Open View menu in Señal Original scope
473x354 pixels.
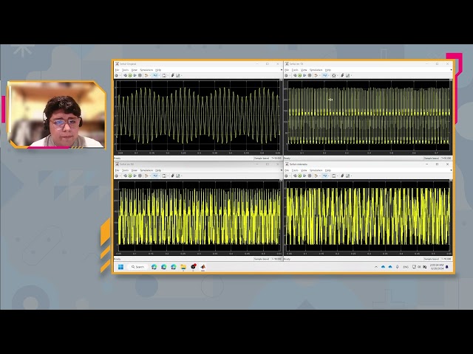pyautogui.click(x=135, y=70)
